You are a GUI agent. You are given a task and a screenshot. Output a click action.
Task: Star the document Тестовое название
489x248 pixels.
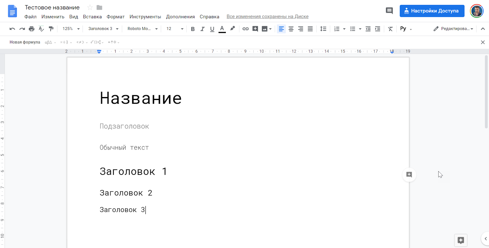[x=90, y=7]
